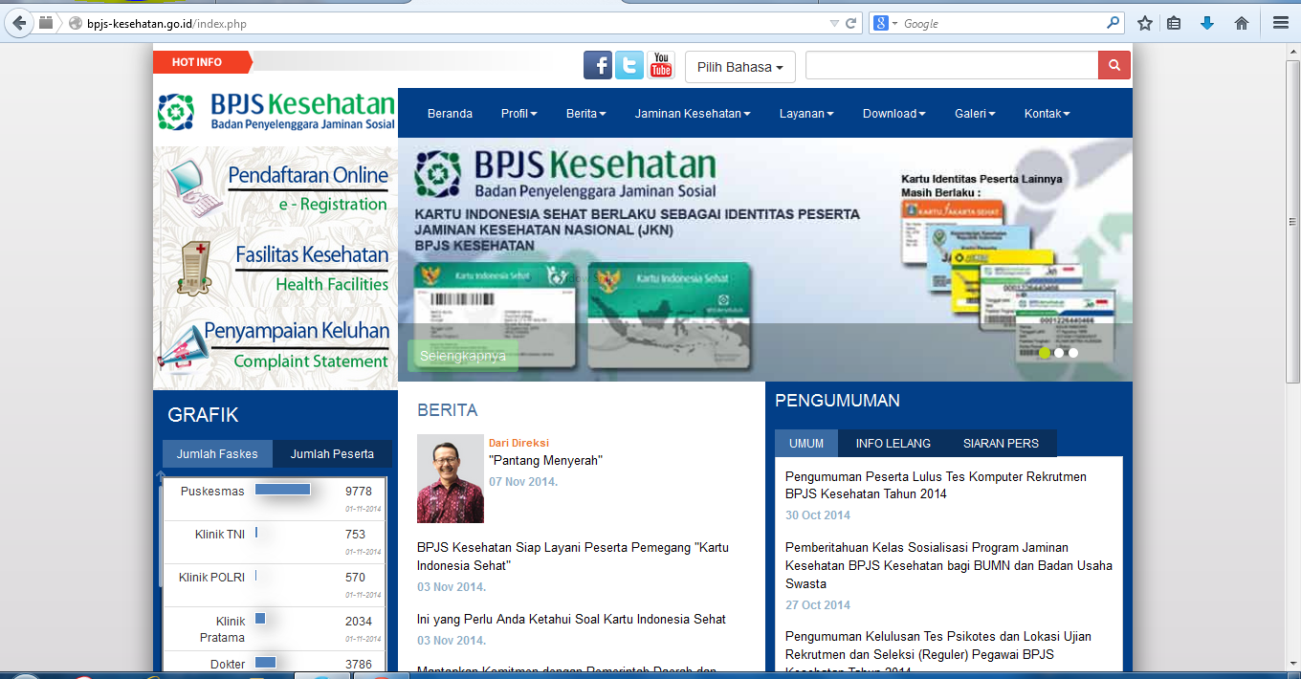Viewport: 1301px width, 679px height.
Task: Select the SIARAN PERS tab
Action: click(1001, 443)
